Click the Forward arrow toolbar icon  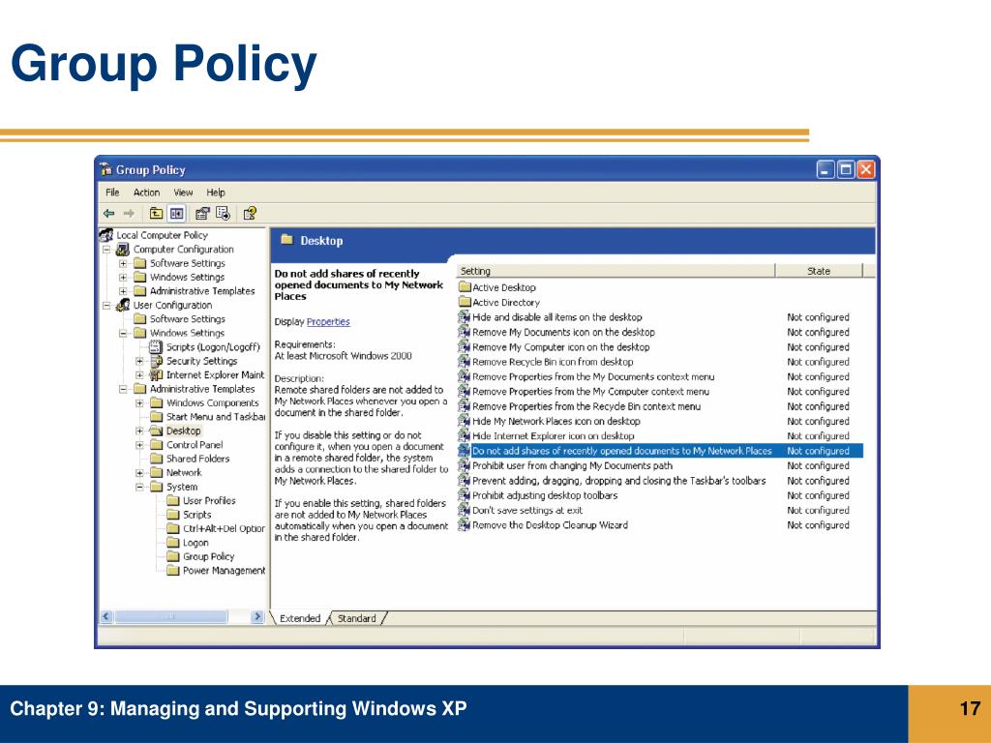coord(129,214)
